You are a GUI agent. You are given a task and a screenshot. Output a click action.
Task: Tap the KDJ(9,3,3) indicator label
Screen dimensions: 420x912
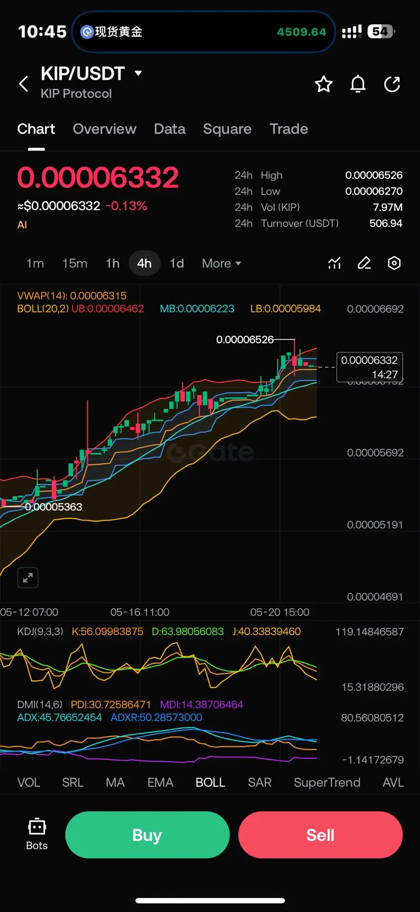[40, 631]
